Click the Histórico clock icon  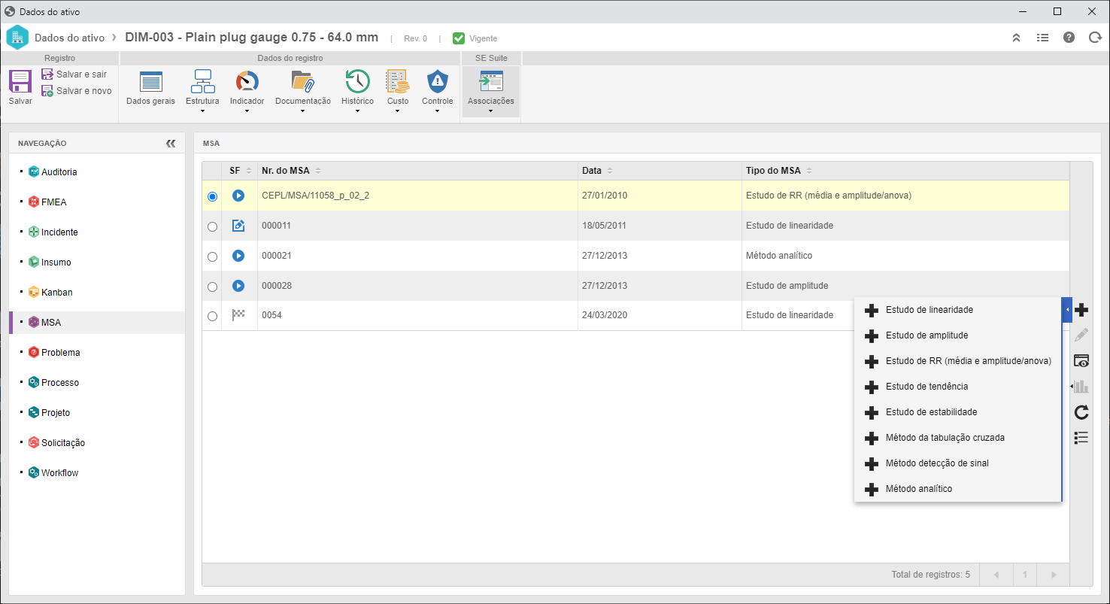(x=357, y=81)
